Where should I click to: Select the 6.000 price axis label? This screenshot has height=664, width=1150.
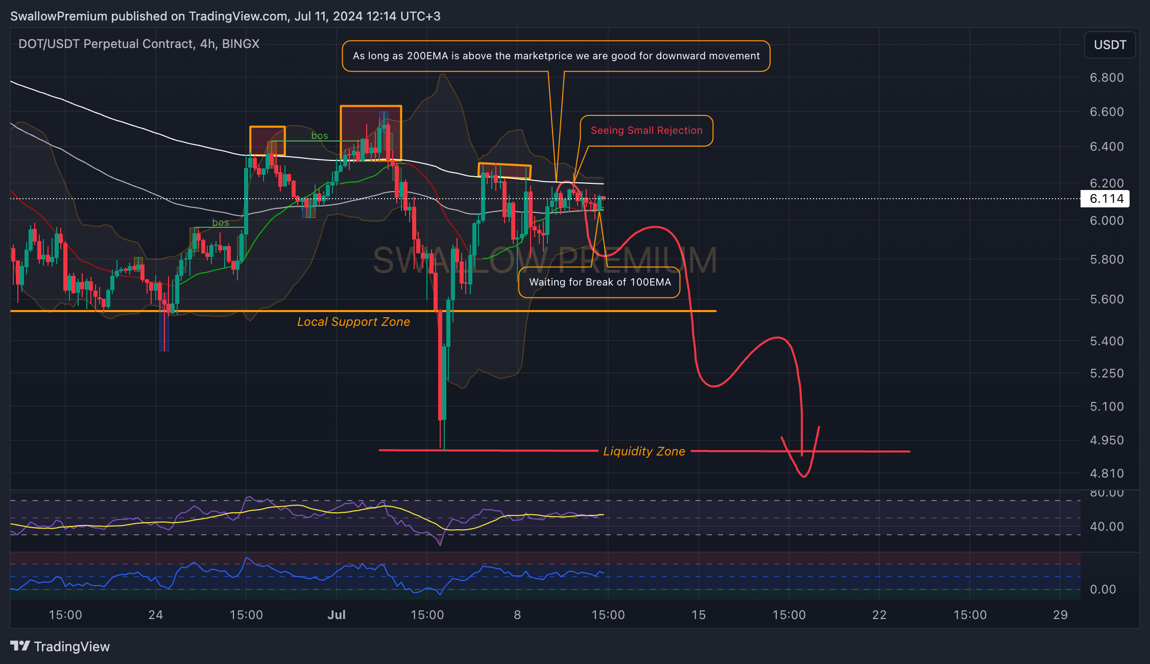point(1107,221)
